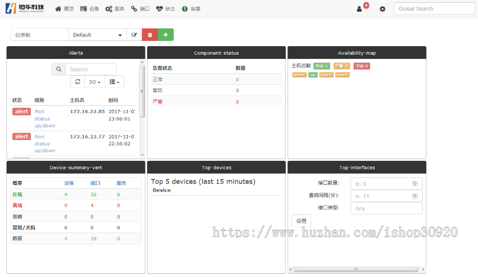Click alert badge for 172.16.22.85
This screenshot has width=478, height=277.
tap(21, 111)
